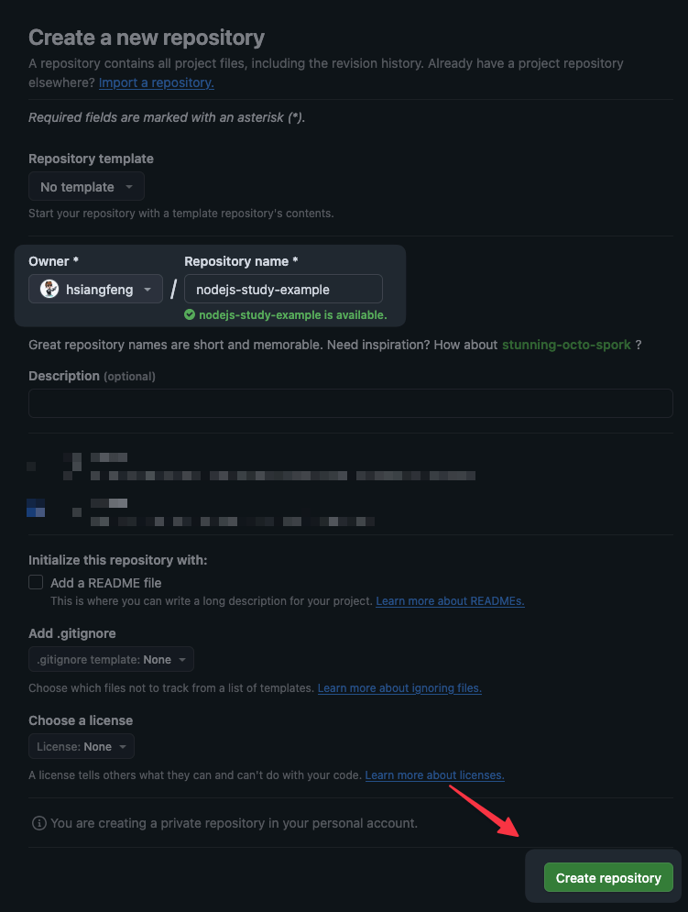The image size is (688, 912).
Task: Click the "Description (optional)" label
Action: tap(92, 376)
